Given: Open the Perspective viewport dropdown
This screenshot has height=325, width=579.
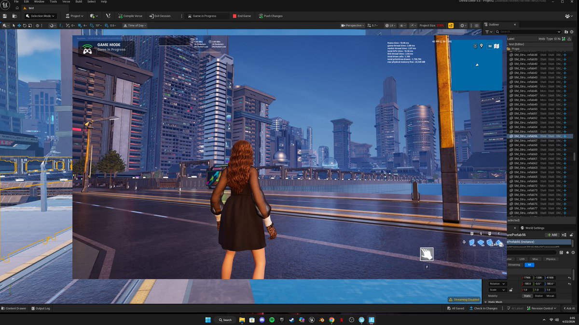Looking at the screenshot, I should 353,26.
